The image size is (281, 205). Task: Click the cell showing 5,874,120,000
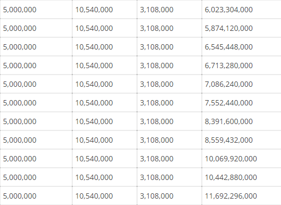pyautogui.click(x=241, y=28)
